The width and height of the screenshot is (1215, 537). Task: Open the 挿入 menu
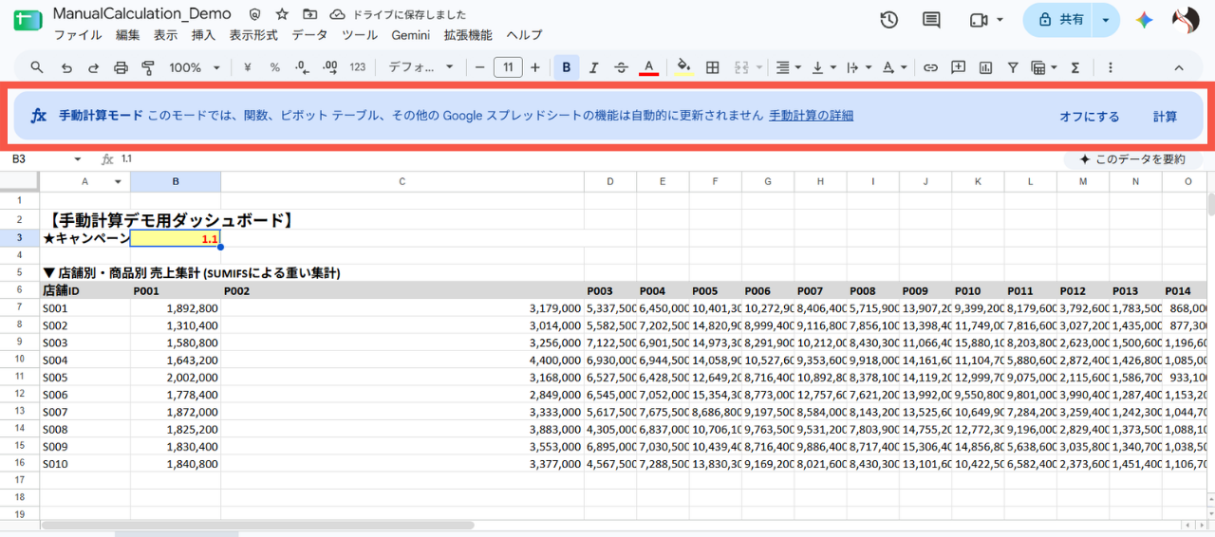click(x=203, y=35)
